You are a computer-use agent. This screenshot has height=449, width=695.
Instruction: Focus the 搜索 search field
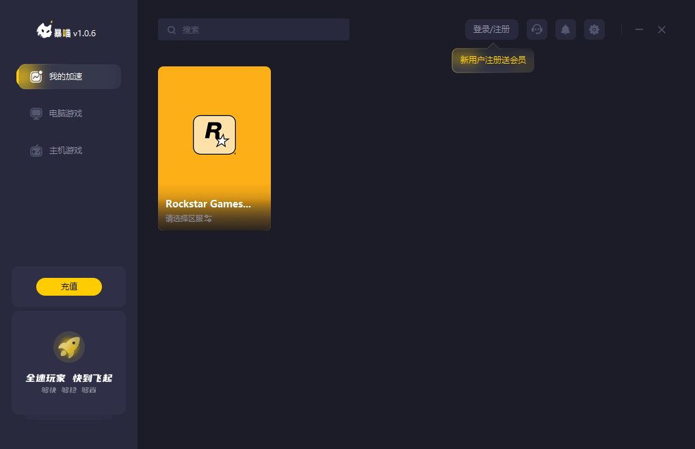254,29
